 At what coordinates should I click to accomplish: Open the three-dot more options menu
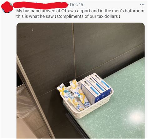tap(142, 5)
